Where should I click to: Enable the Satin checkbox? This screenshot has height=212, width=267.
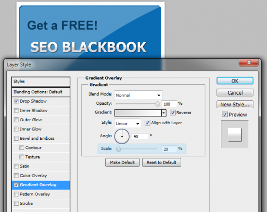tap(16, 166)
